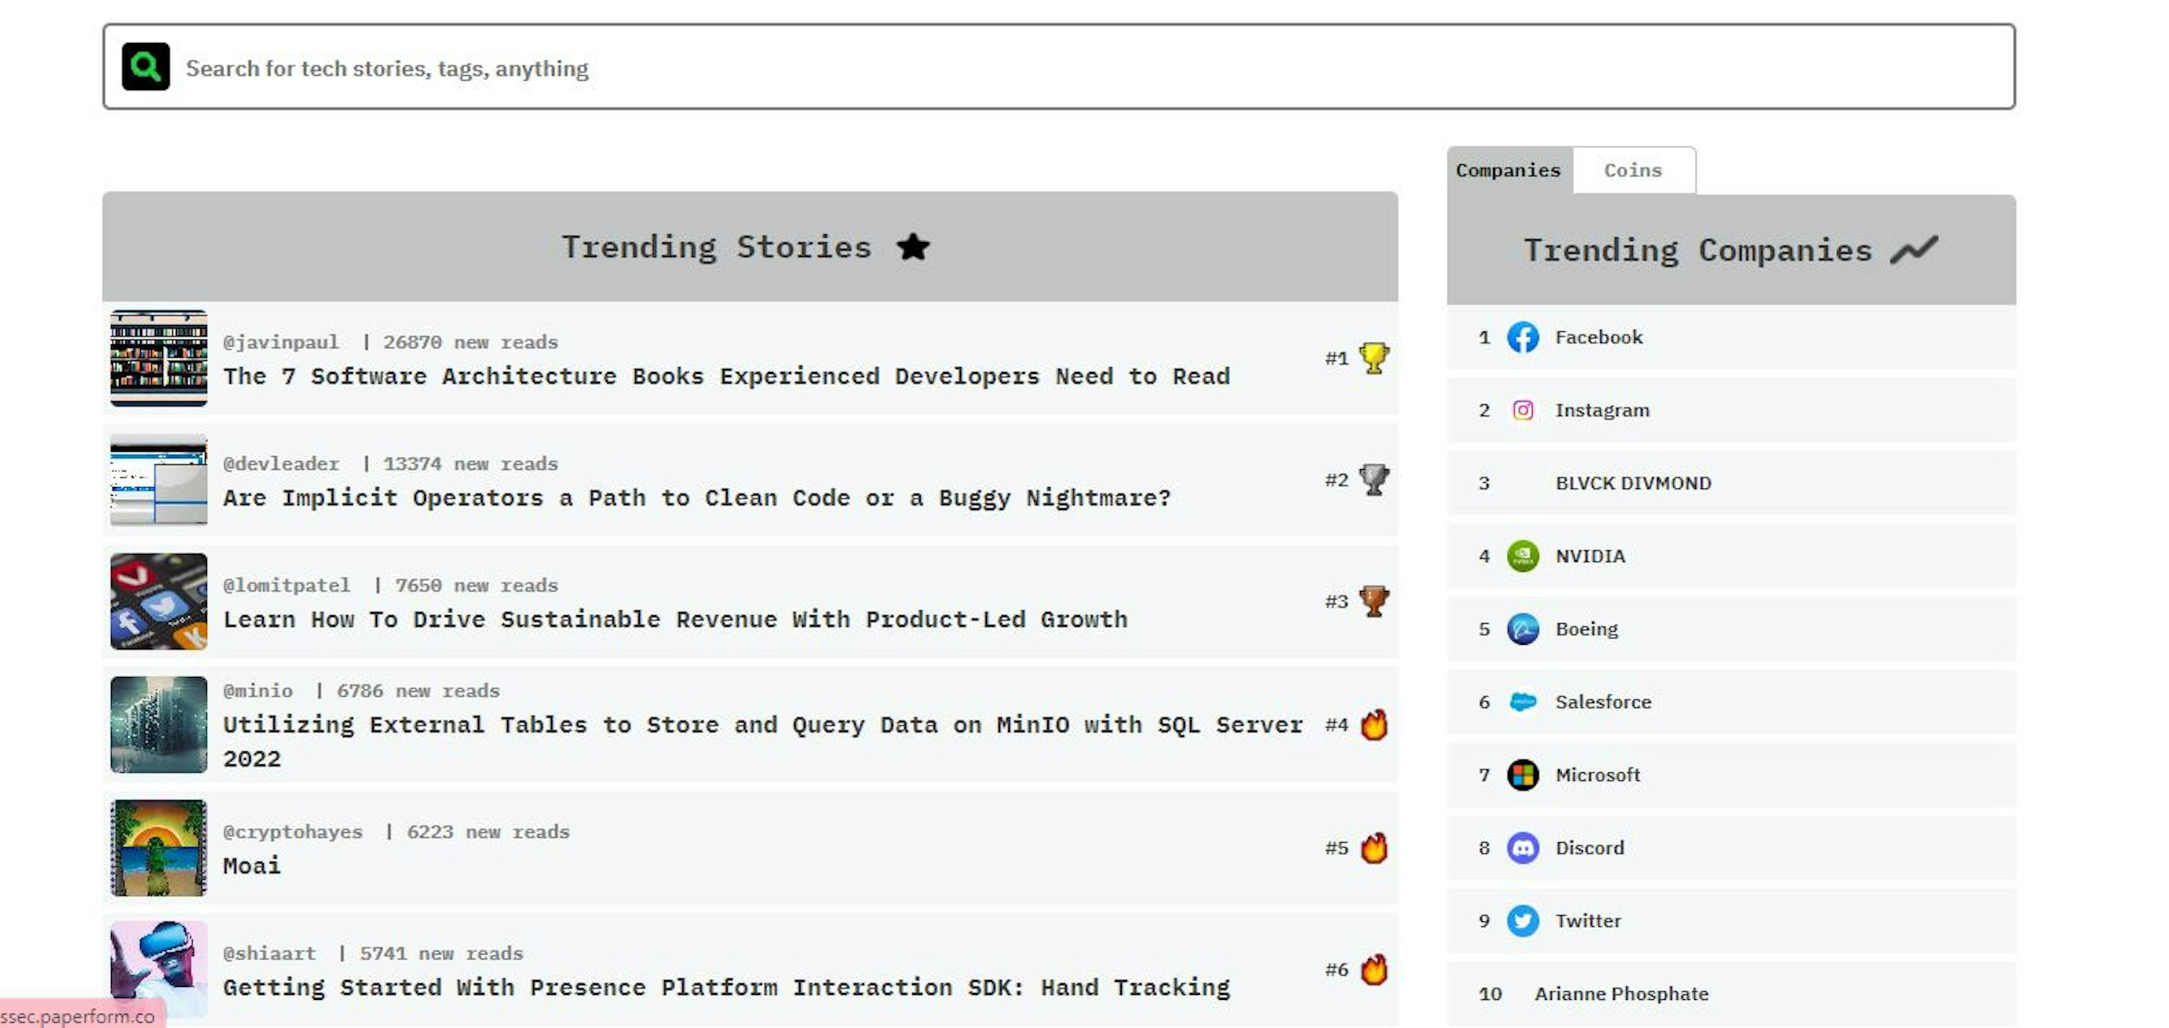Image resolution: width=2169 pixels, height=1028 pixels.
Task: Click the Instagram logo icon
Action: coord(1523,409)
